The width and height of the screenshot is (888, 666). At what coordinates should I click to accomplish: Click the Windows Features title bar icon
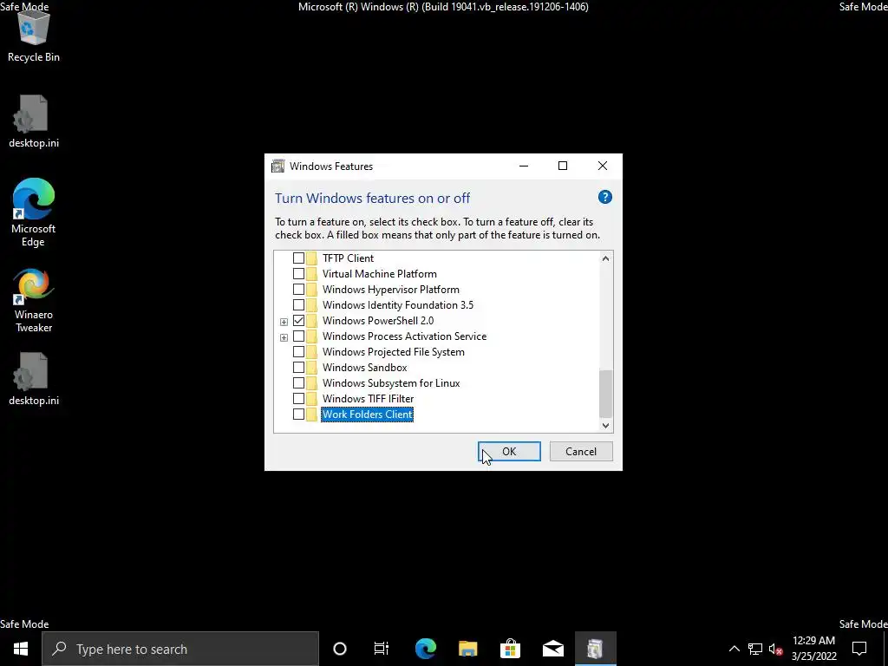pyautogui.click(x=277, y=166)
